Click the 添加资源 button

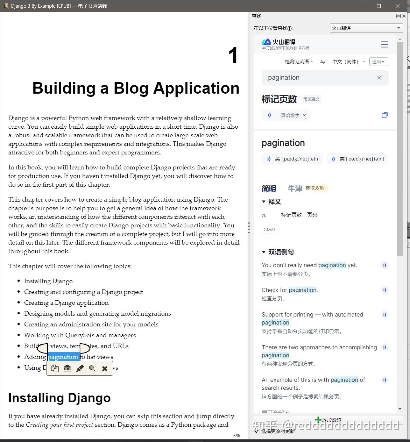[328, 420]
